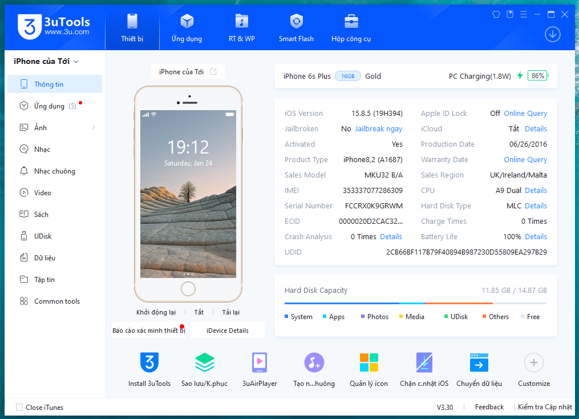Click the Hard Disk Capacity usage bar
Image resolution: width=579 pixels, height=419 pixels.
415,303
